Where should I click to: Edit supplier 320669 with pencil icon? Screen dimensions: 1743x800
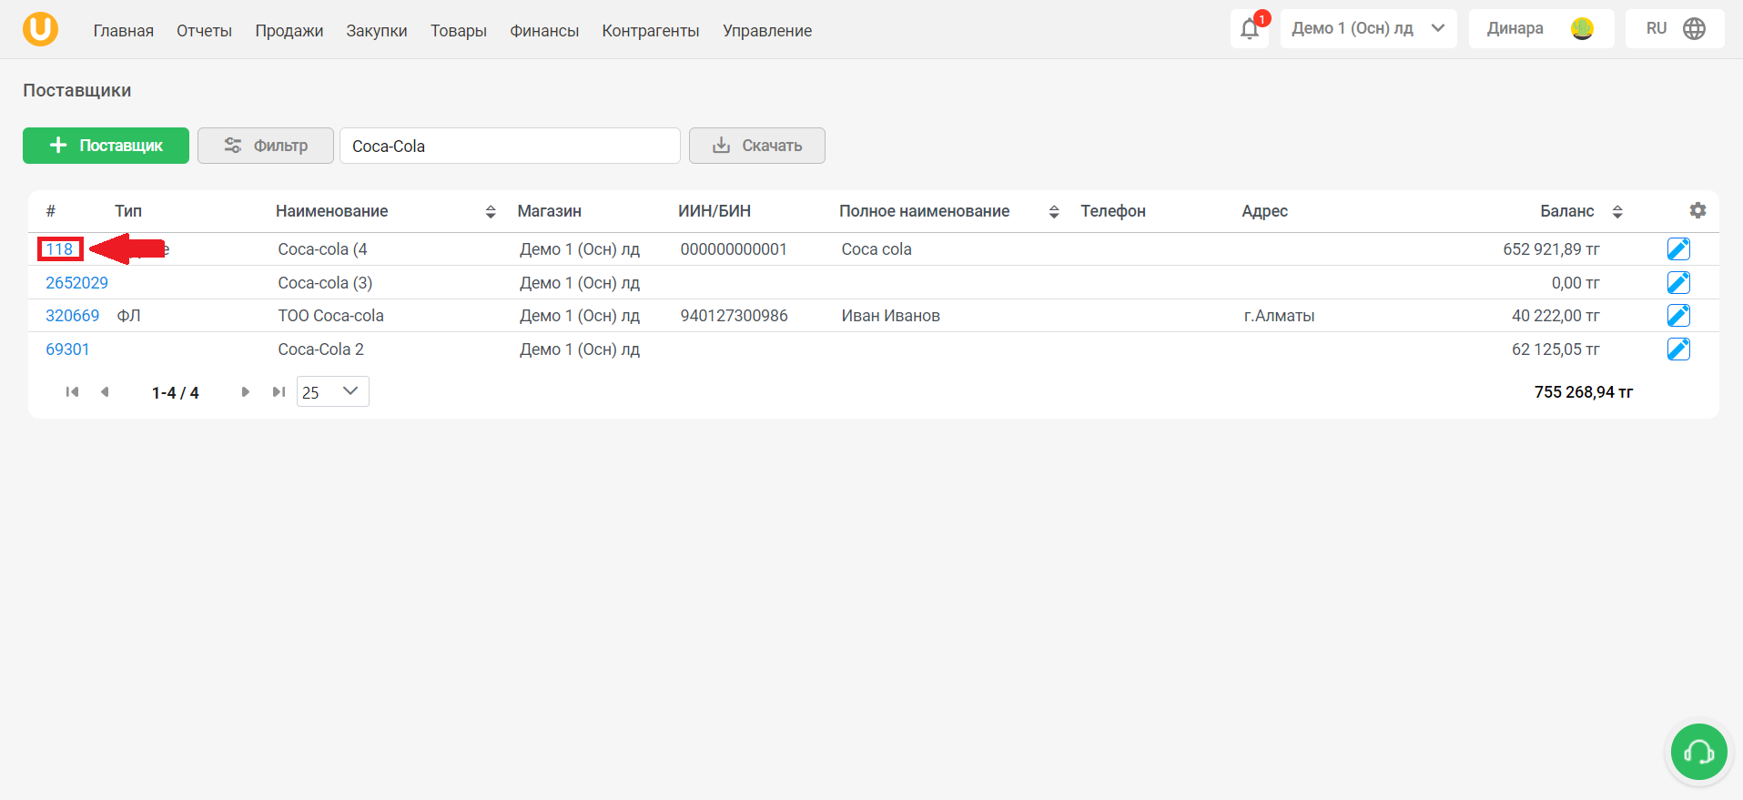click(1678, 316)
